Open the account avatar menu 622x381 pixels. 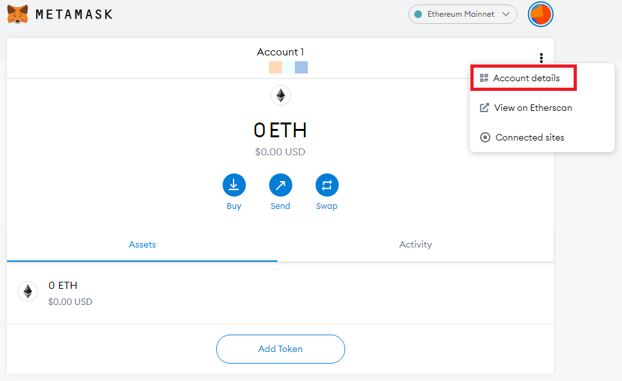tap(540, 14)
